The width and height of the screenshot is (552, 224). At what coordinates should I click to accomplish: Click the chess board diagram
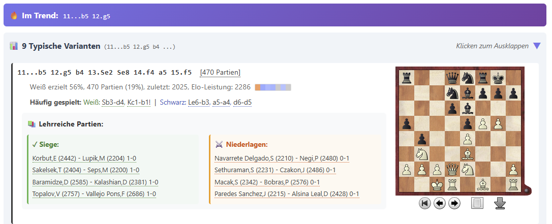click(461, 131)
